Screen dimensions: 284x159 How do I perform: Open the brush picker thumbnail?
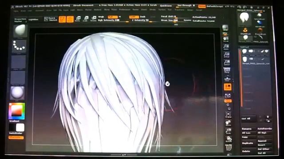point(20,31)
